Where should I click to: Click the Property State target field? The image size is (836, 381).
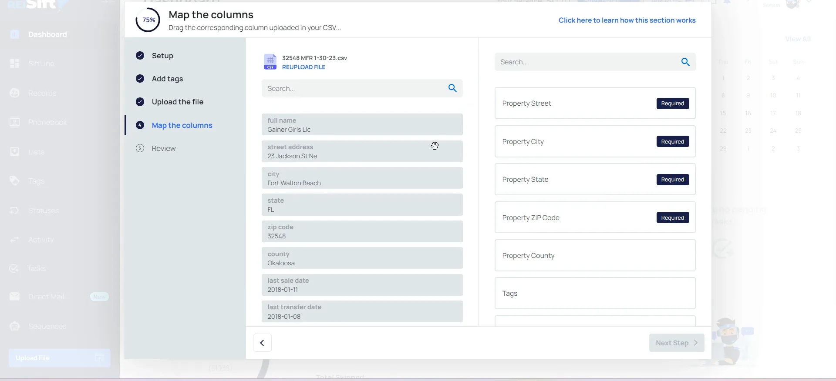point(595,179)
